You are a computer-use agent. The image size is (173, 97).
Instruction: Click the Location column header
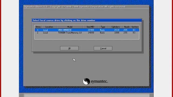[x=49, y=27]
